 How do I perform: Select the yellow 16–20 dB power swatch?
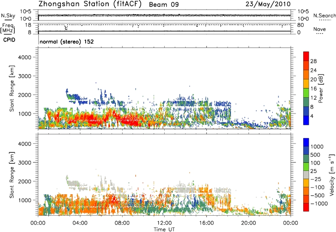(306, 83)
